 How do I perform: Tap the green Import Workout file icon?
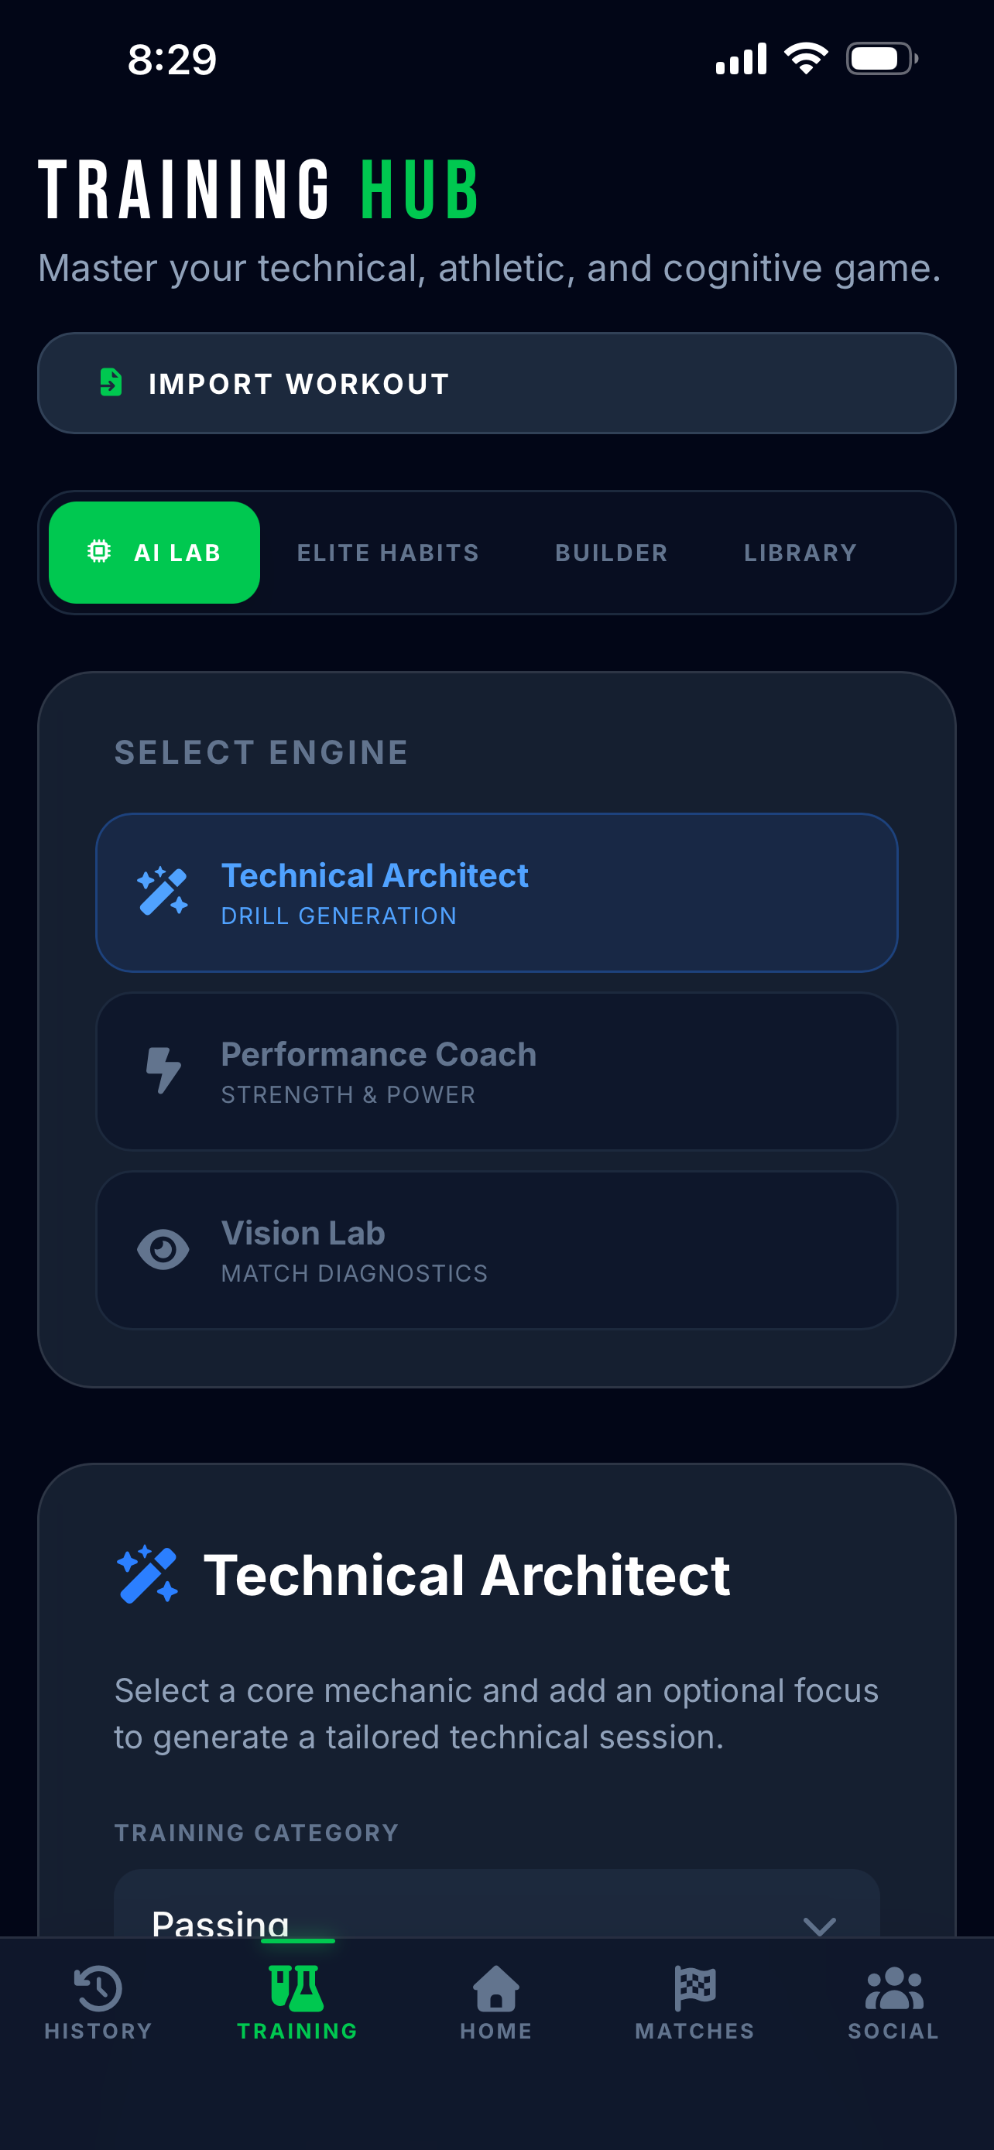click(x=111, y=382)
